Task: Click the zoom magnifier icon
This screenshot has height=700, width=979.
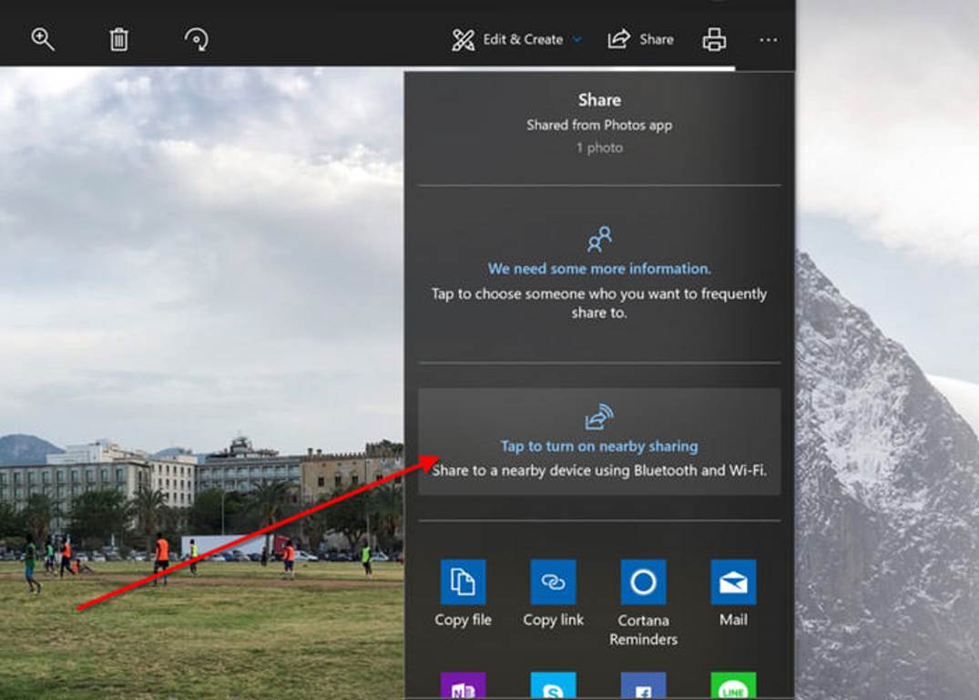Action: 43,39
